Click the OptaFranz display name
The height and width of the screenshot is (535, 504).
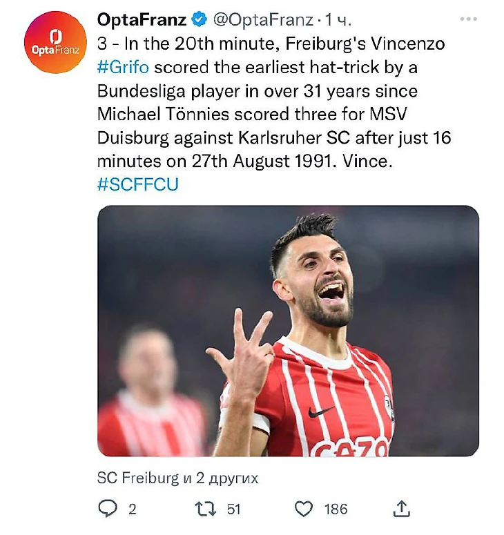pos(142,19)
